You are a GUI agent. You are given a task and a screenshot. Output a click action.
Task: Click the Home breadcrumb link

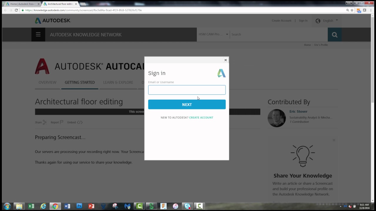307,45
